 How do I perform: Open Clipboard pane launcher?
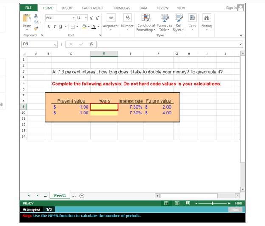point(42,35)
